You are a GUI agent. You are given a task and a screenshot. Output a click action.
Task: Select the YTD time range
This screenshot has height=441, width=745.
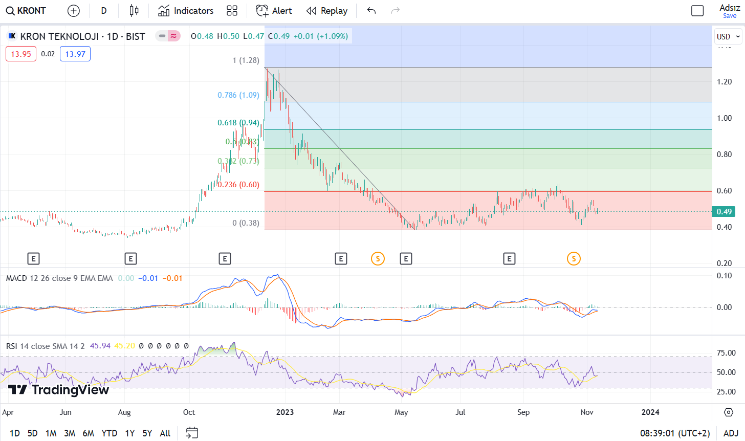(109, 433)
